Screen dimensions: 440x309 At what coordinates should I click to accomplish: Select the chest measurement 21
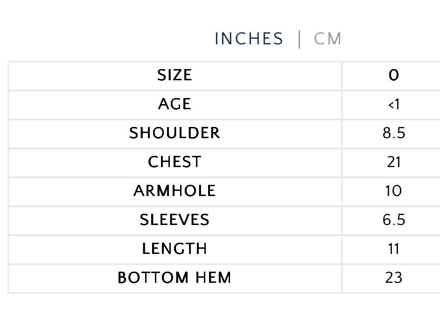point(393,162)
